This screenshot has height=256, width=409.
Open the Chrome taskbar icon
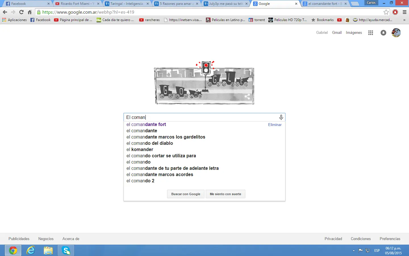pos(13,250)
